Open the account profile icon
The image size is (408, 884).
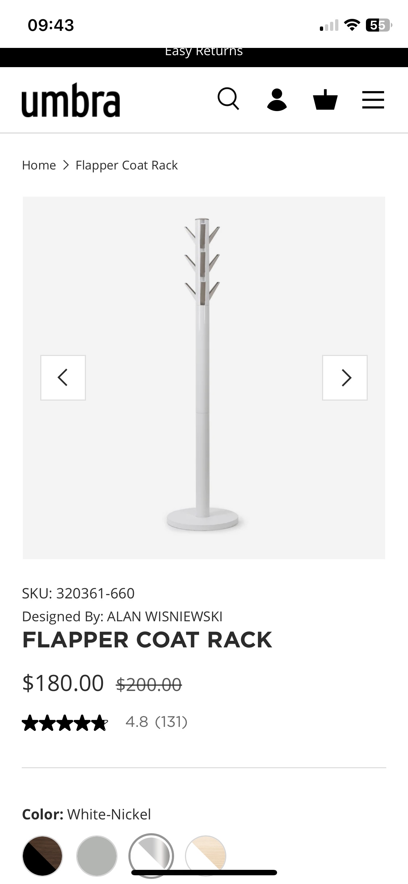(x=277, y=99)
